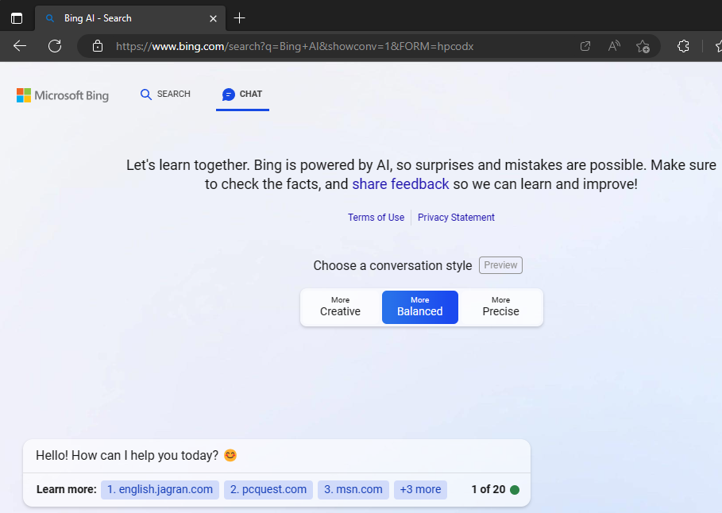The image size is (722, 513).
Task: Open the english.jagran.com source link
Action: 160,489
